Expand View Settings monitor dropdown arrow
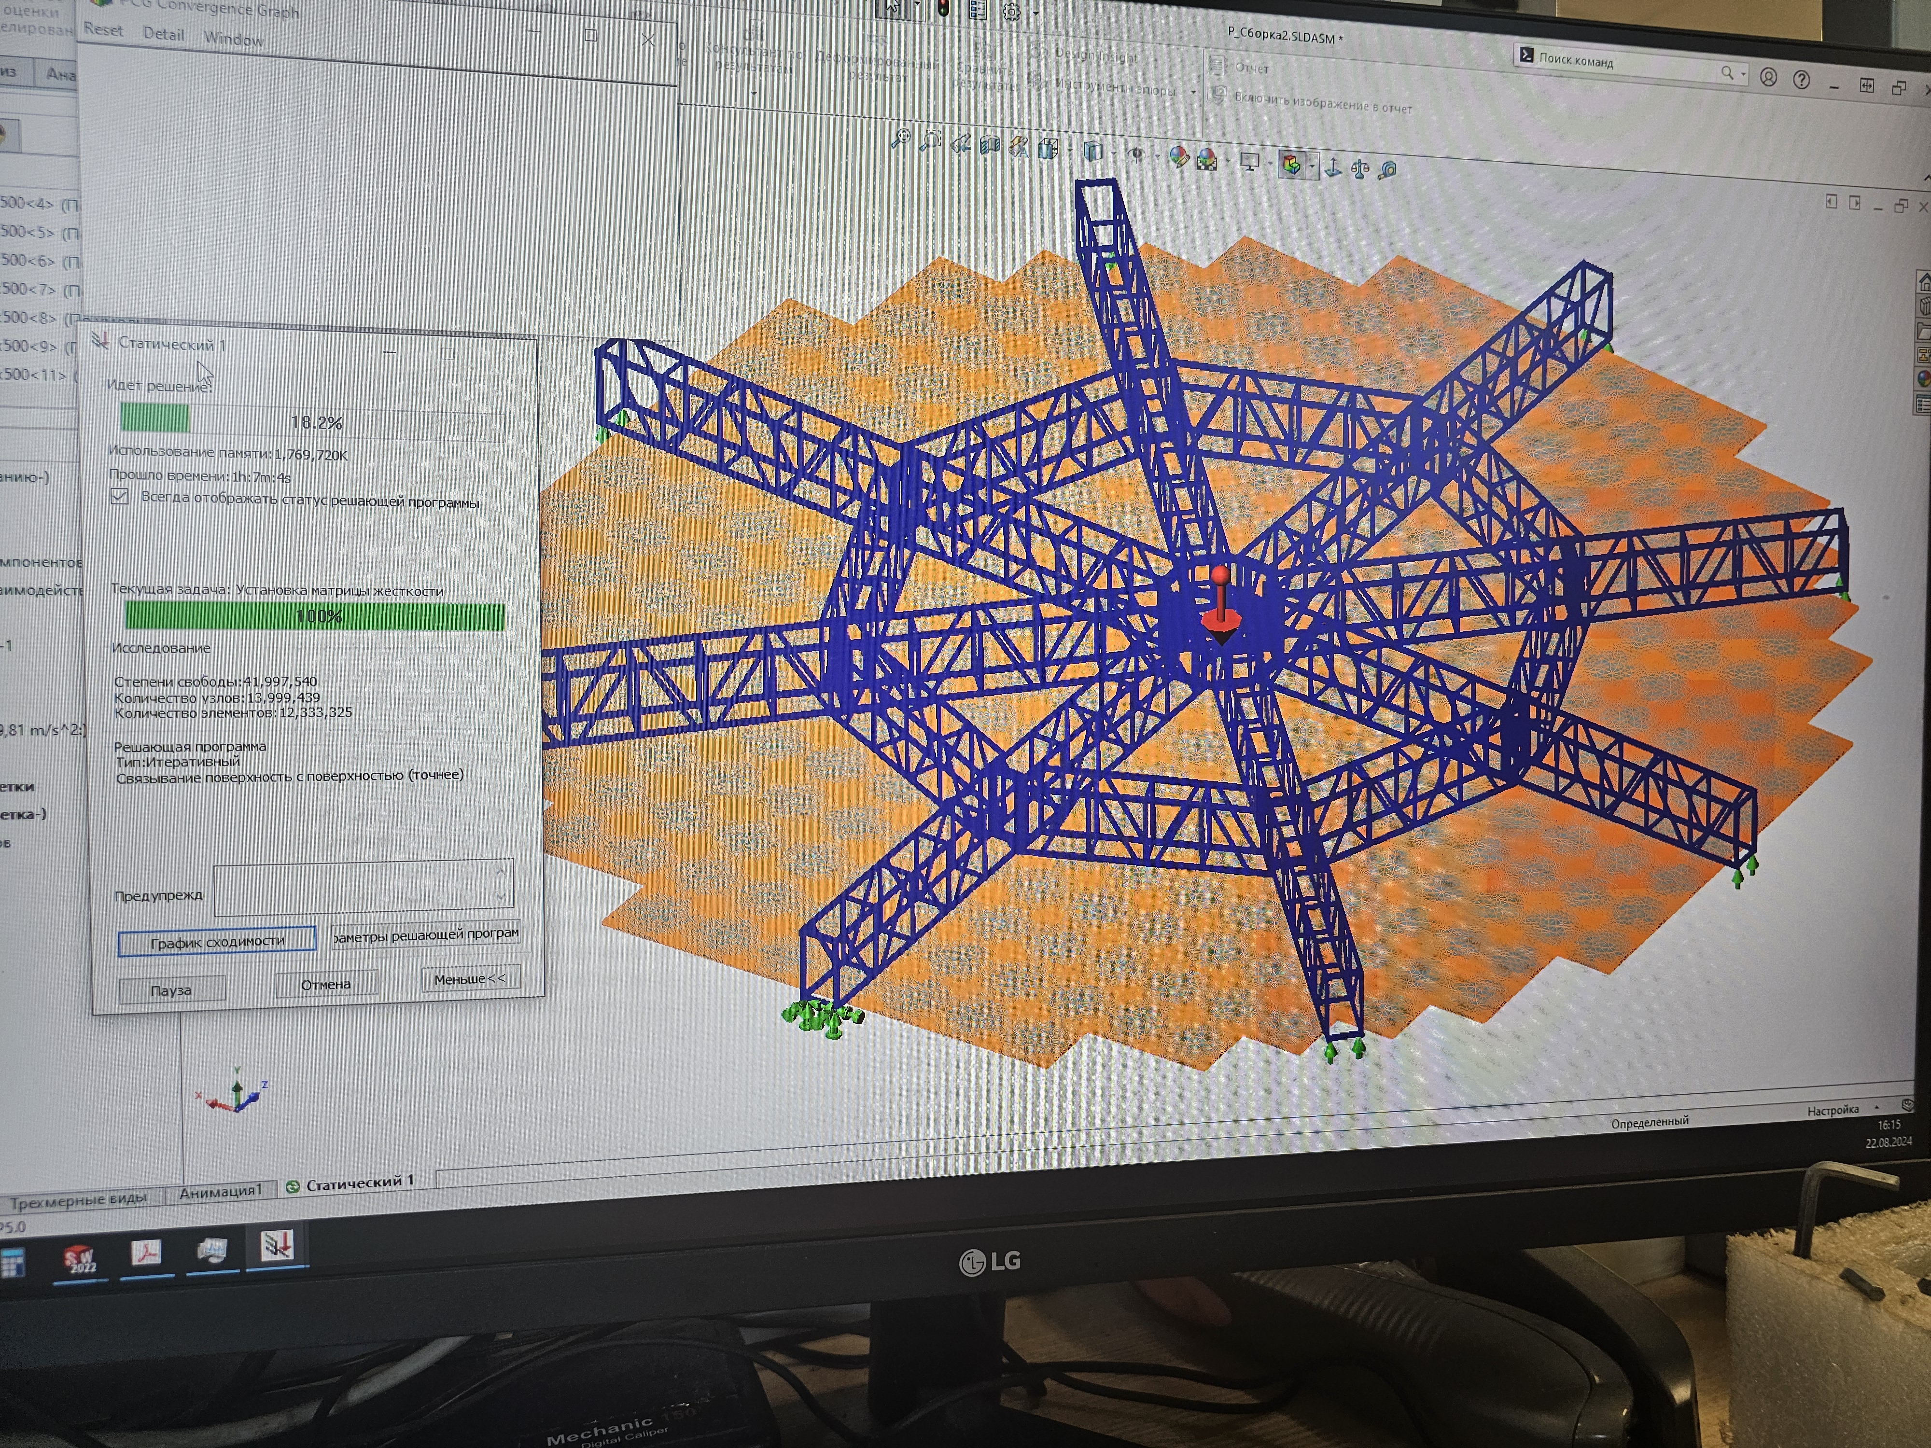 pyautogui.click(x=1270, y=163)
